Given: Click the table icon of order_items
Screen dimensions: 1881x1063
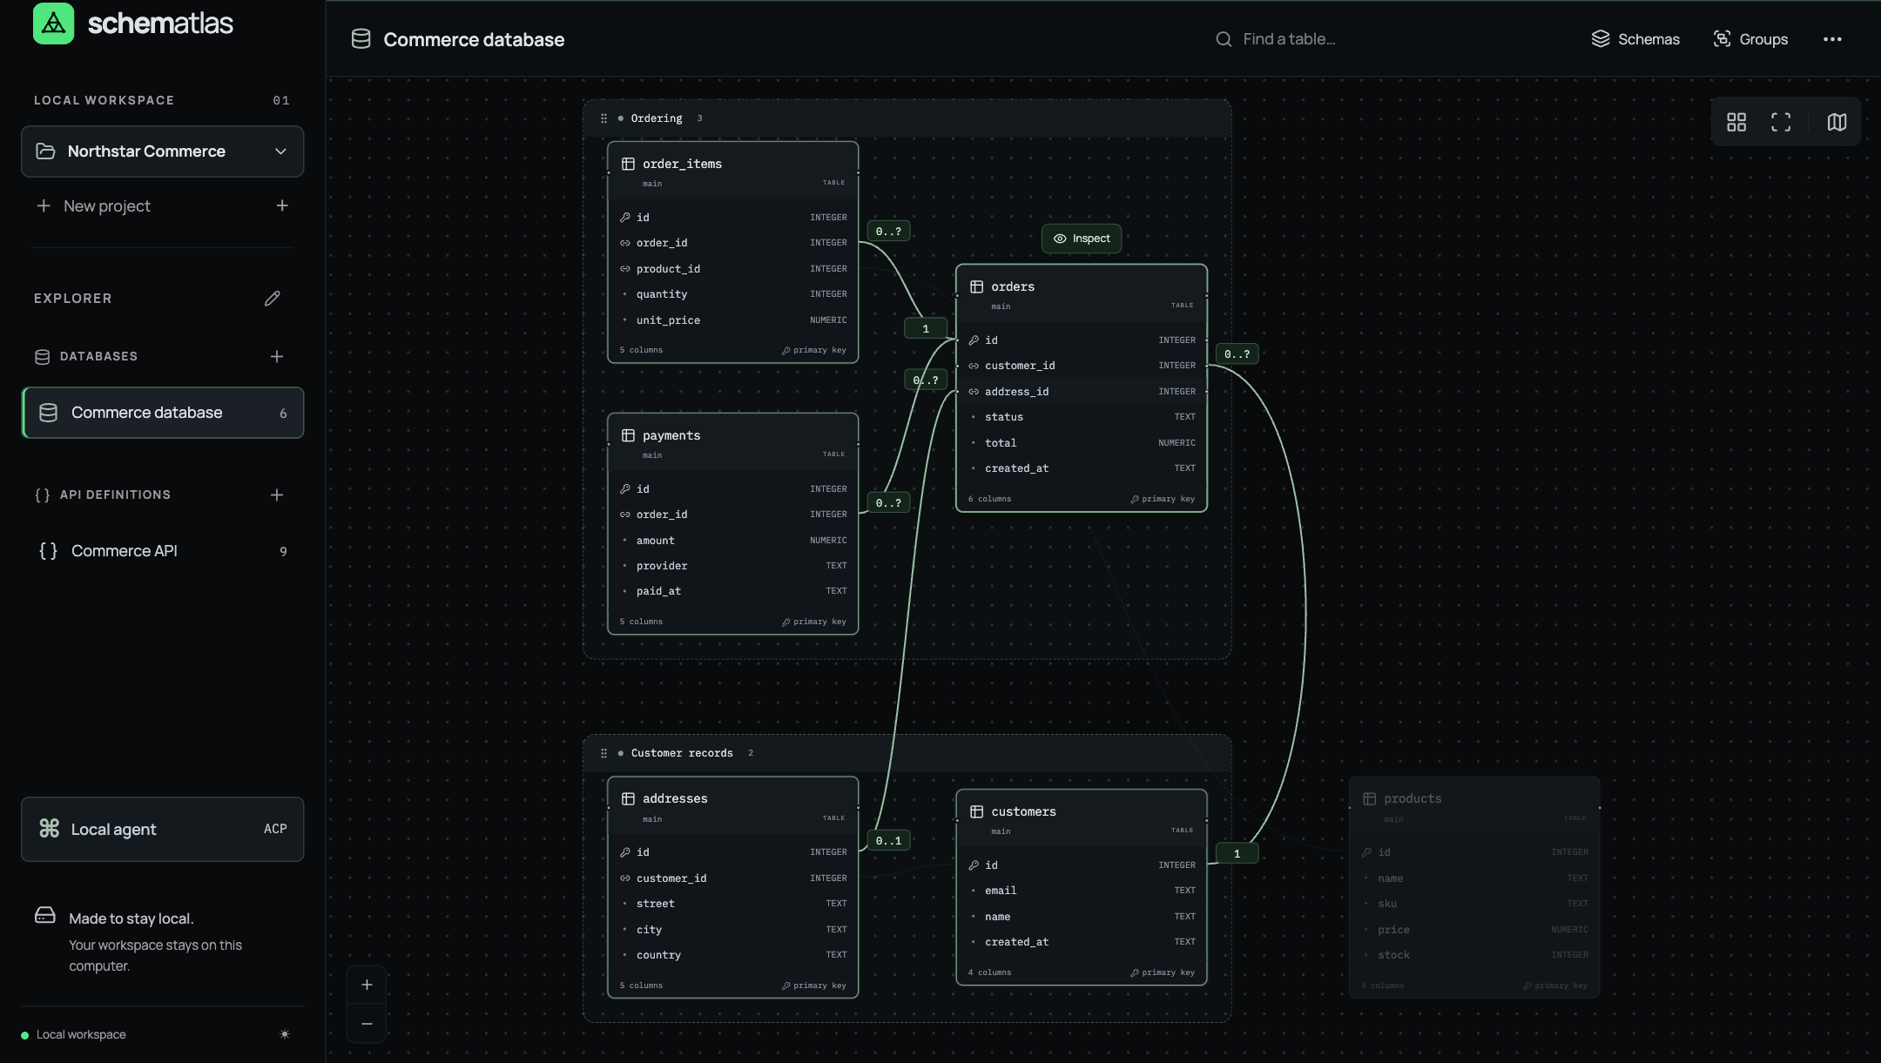Looking at the screenshot, I should point(628,164).
